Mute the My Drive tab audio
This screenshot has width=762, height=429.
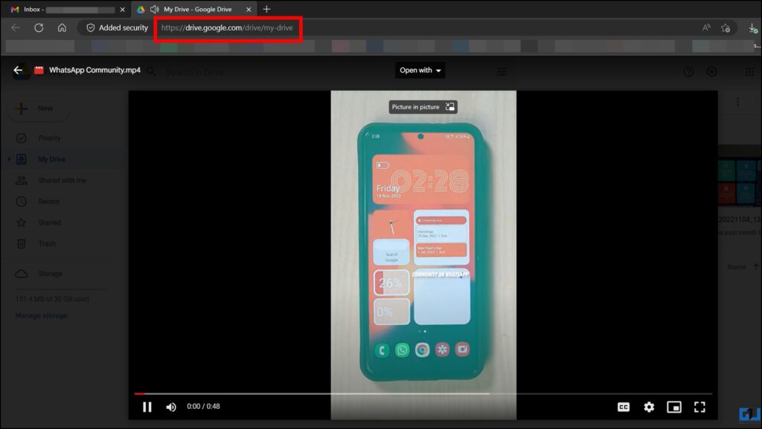point(155,9)
